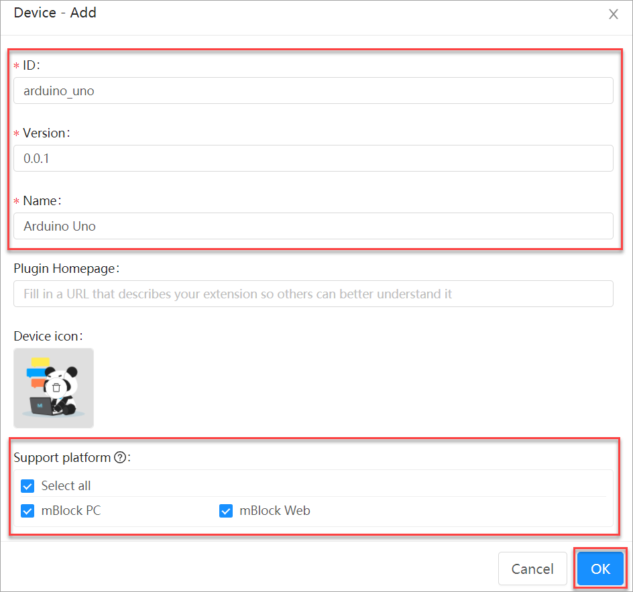633x592 pixels.
Task: Click the panda's laptop in icon preview
Action: (42, 406)
